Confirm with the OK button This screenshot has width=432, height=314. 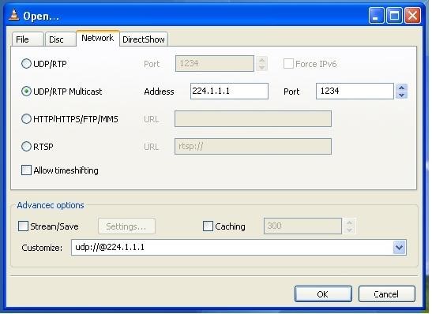[x=323, y=294]
